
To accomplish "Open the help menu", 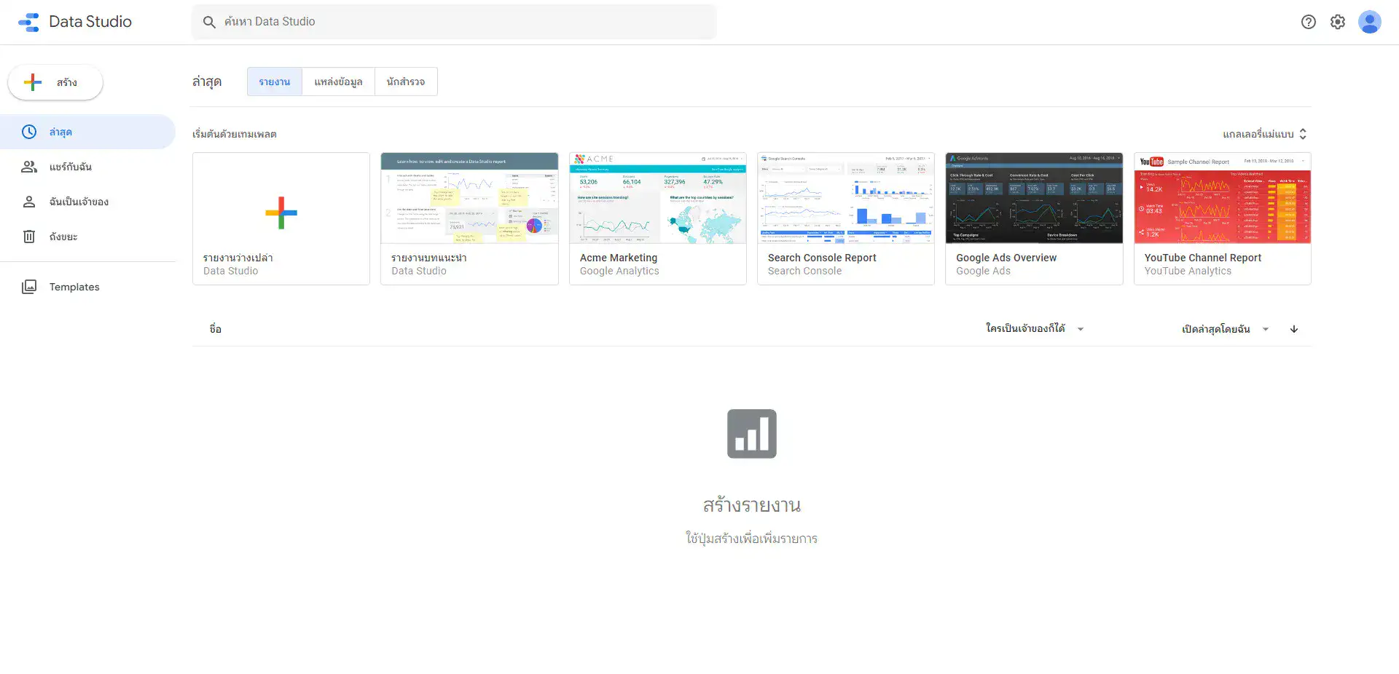I will tap(1309, 22).
